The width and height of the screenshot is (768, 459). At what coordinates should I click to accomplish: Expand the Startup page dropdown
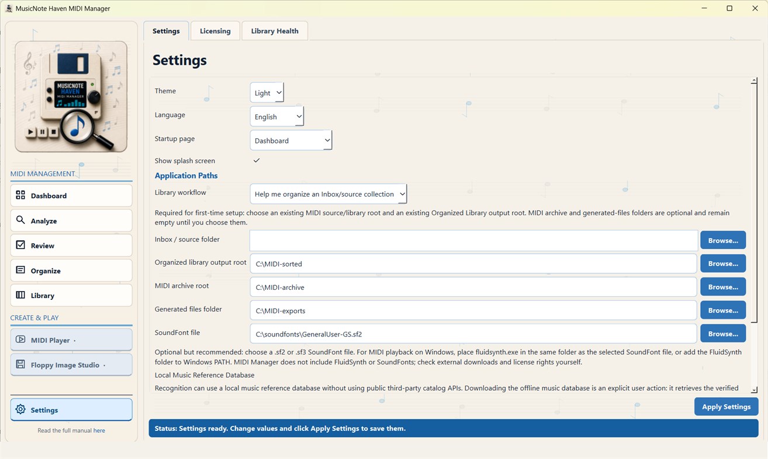(x=290, y=141)
